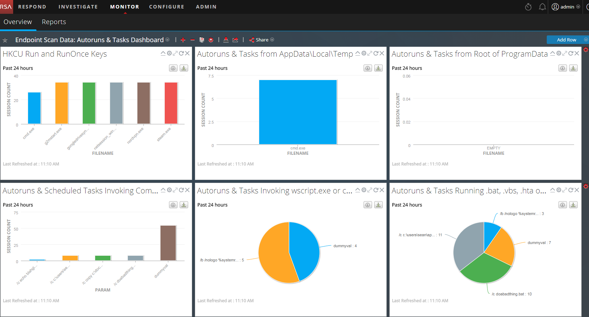Screen dimensions: 589x317
Task: Open the Investigate menu
Action: pyautogui.click(x=78, y=7)
